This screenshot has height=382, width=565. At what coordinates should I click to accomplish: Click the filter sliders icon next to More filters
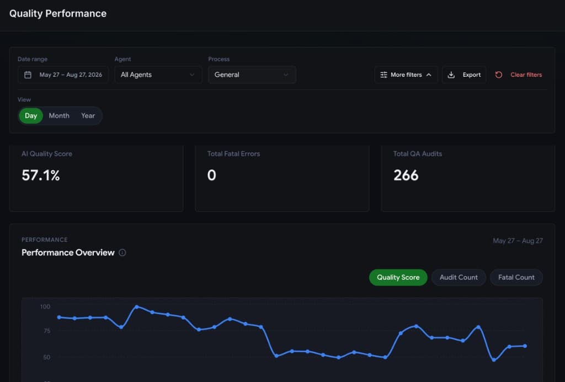384,75
